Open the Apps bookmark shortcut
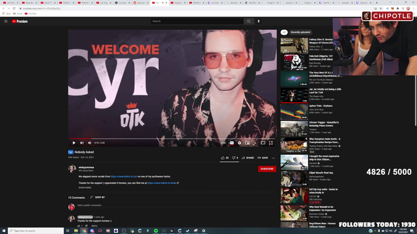The height and width of the screenshot is (234, 417). click(7, 14)
